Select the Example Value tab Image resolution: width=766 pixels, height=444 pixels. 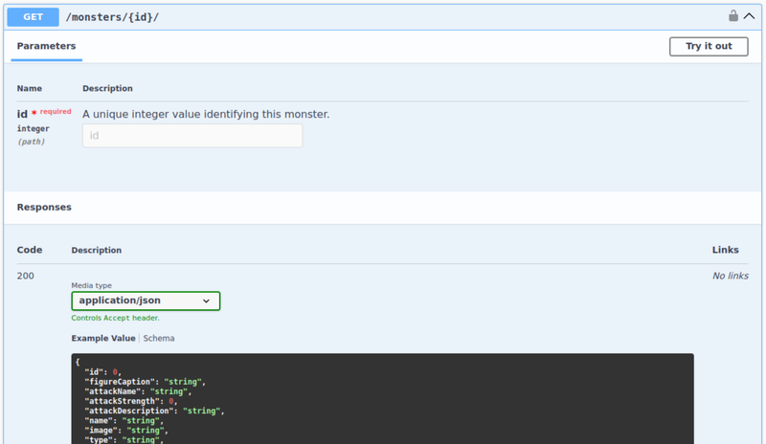tap(103, 339)
